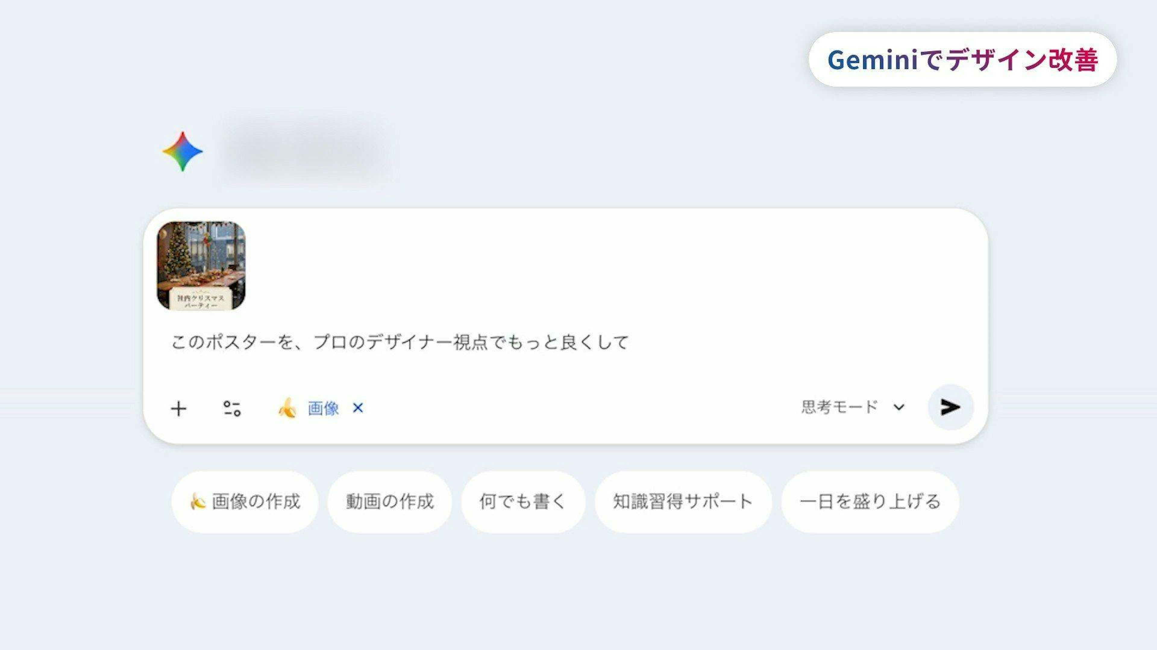This screenshot has width=1157, height=650.
Task: Click the Gemini sparkle logo
Action: pyautogui.click(x=182, y=152)
